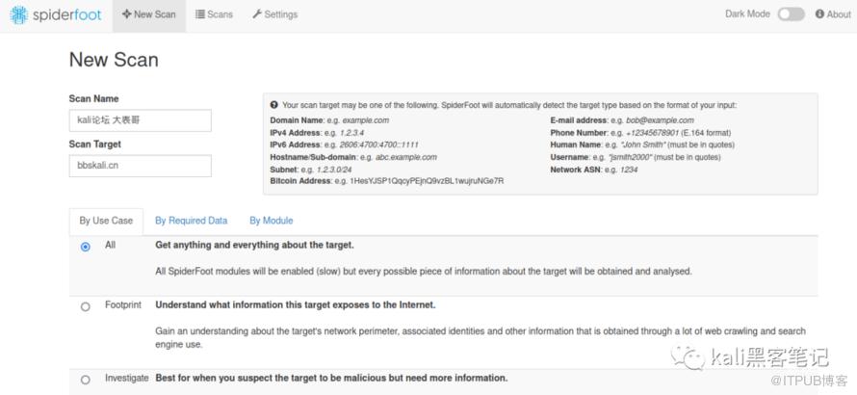Click the About question mark icon

coord(819,14)
